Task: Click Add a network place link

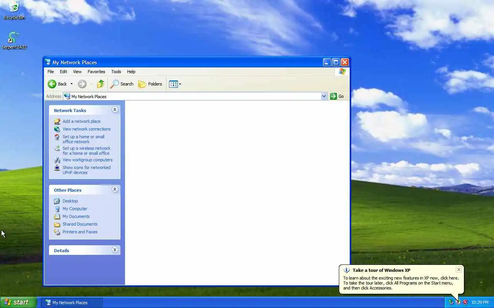Action: click(x=81, y=121)
